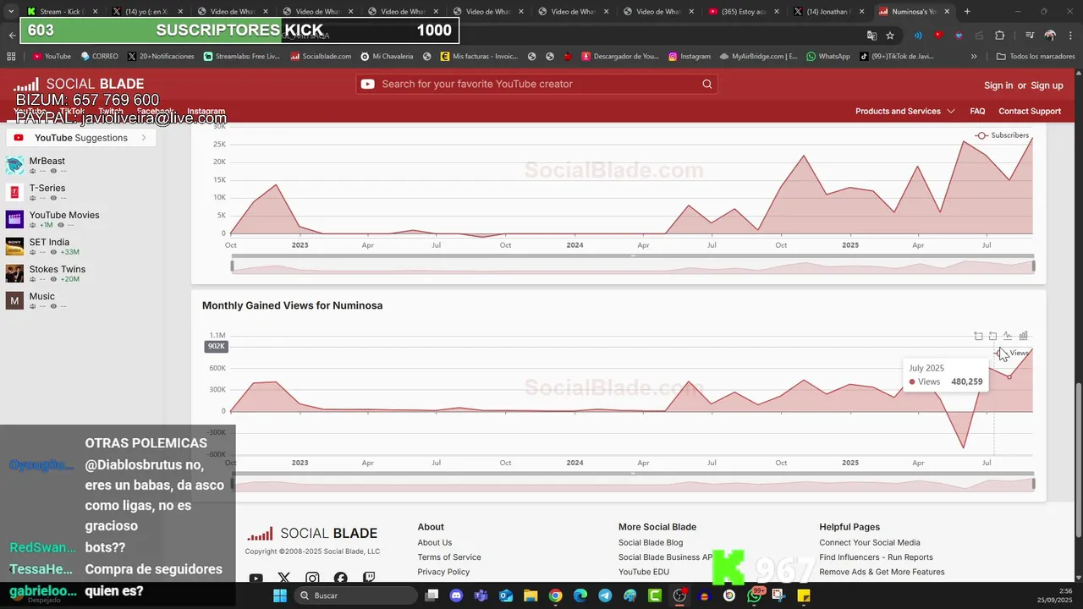The image size is (1083, 609).
Task: Open browser extensions puzzle icon
Action: (x=999, y=36)
